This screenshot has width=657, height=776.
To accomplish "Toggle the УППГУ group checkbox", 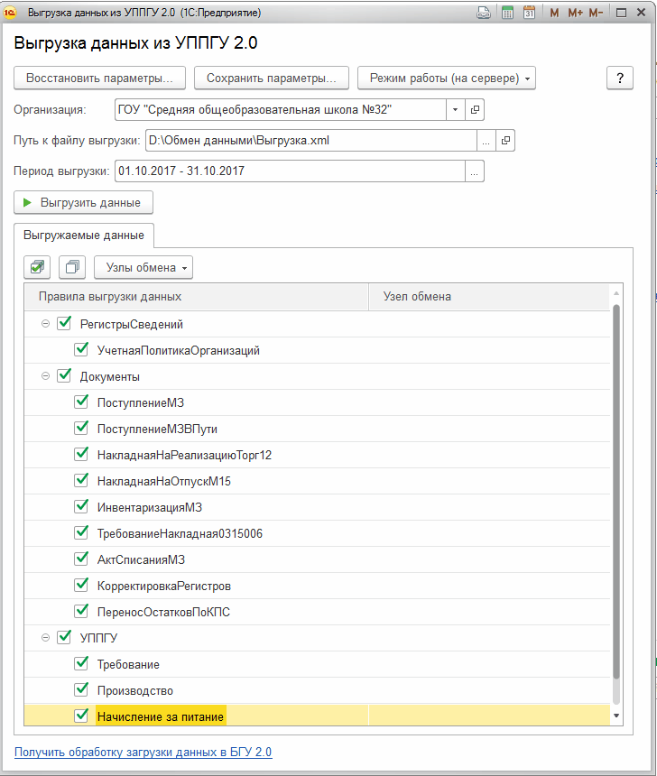I will point(64,638).
